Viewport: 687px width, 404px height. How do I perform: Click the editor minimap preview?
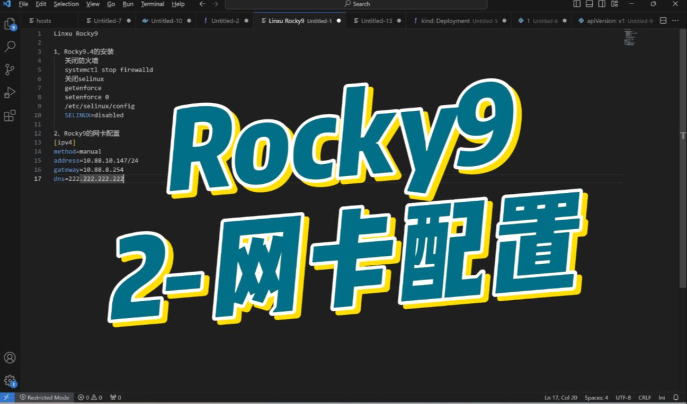point(630,38)
